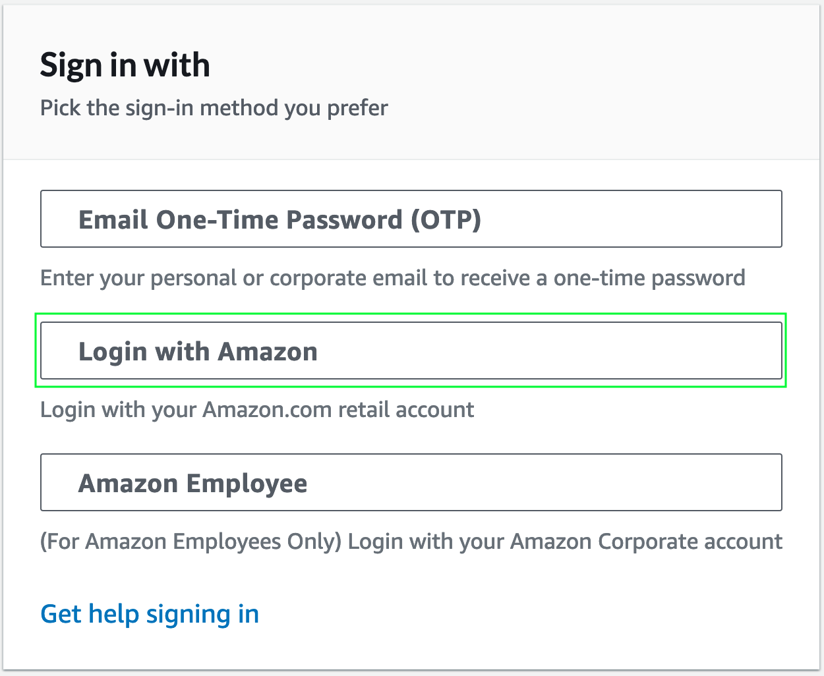Click the "(For Amazon Employees Only)" note
The image size is (824, 676).
pos(191,542)
